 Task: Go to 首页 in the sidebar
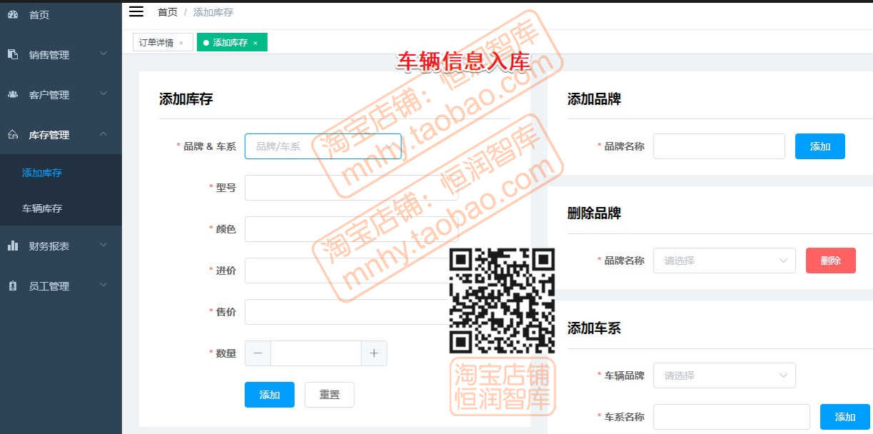(61, 14)
